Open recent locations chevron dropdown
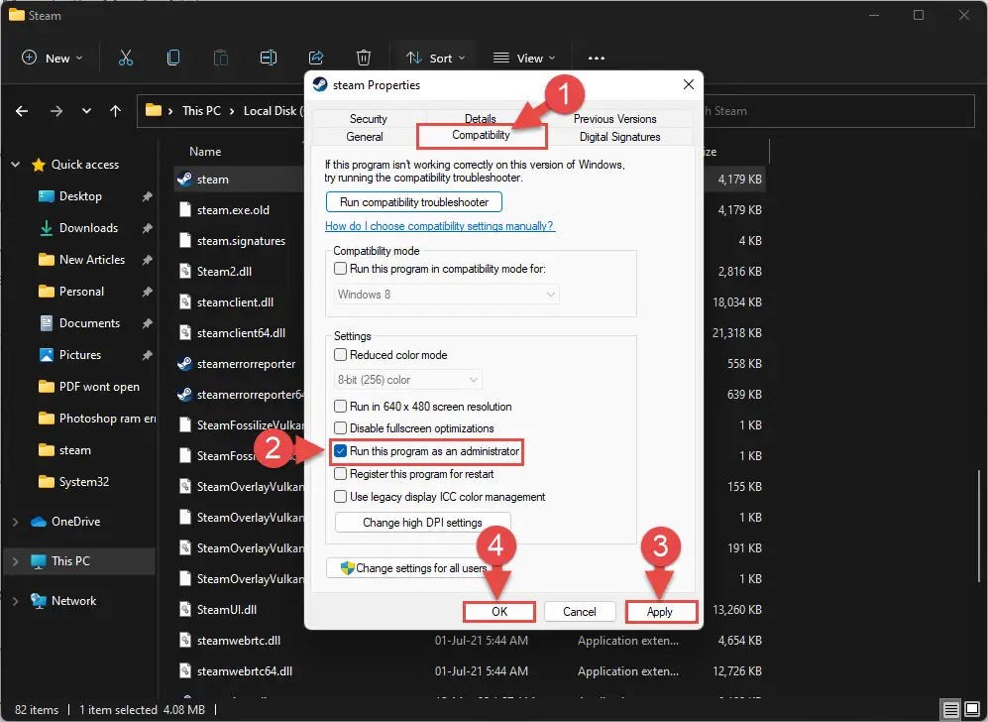The width and height of the screenshot is (988, 722). [86, 111]
